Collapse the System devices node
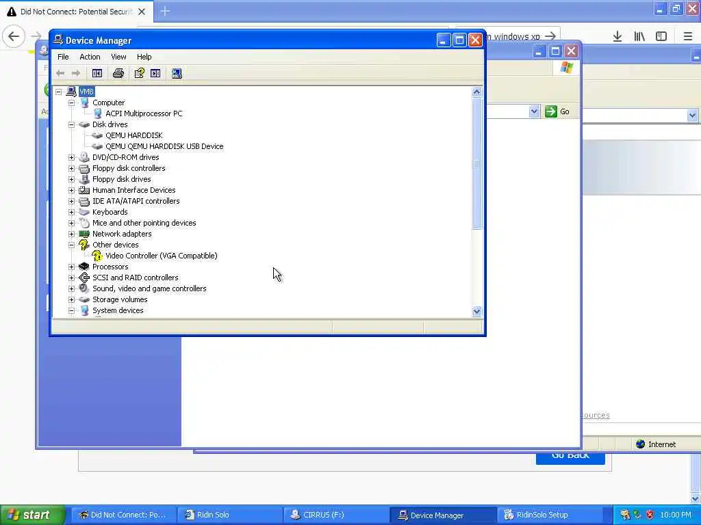701x525 pixels. pyautogui.click(x=71, y=311)
